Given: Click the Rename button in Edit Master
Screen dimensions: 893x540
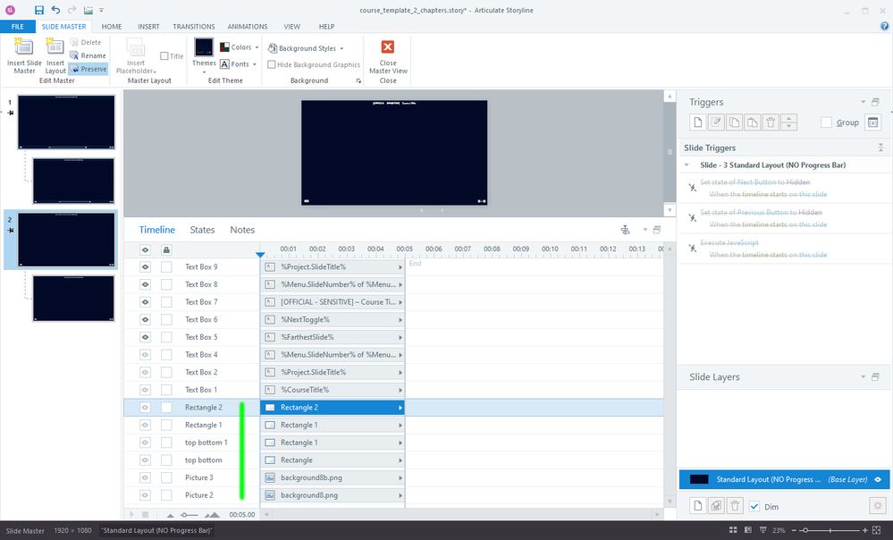Looking at the screenshot, I should coord(88,55).
